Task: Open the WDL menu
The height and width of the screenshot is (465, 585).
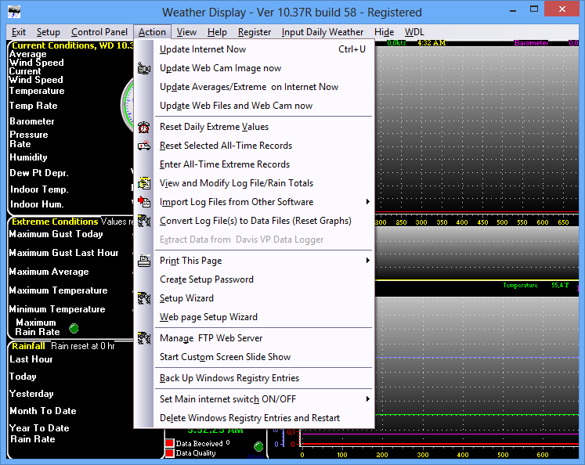Action: (414, 32)
